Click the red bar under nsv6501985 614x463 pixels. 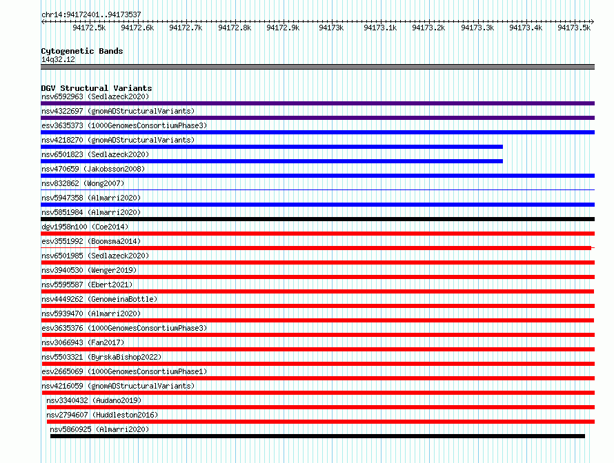pos(317,263)
